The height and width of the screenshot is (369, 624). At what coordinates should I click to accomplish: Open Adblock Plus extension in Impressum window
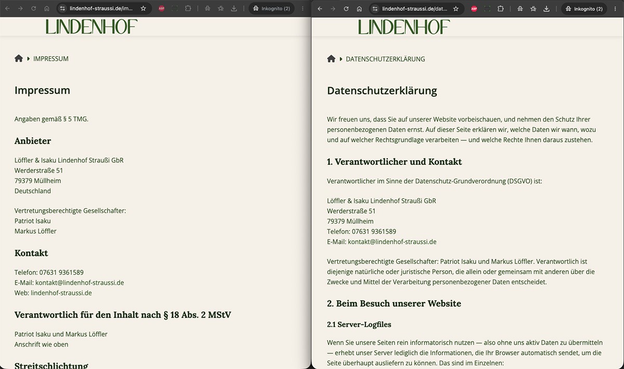click(x=161, y=8)
